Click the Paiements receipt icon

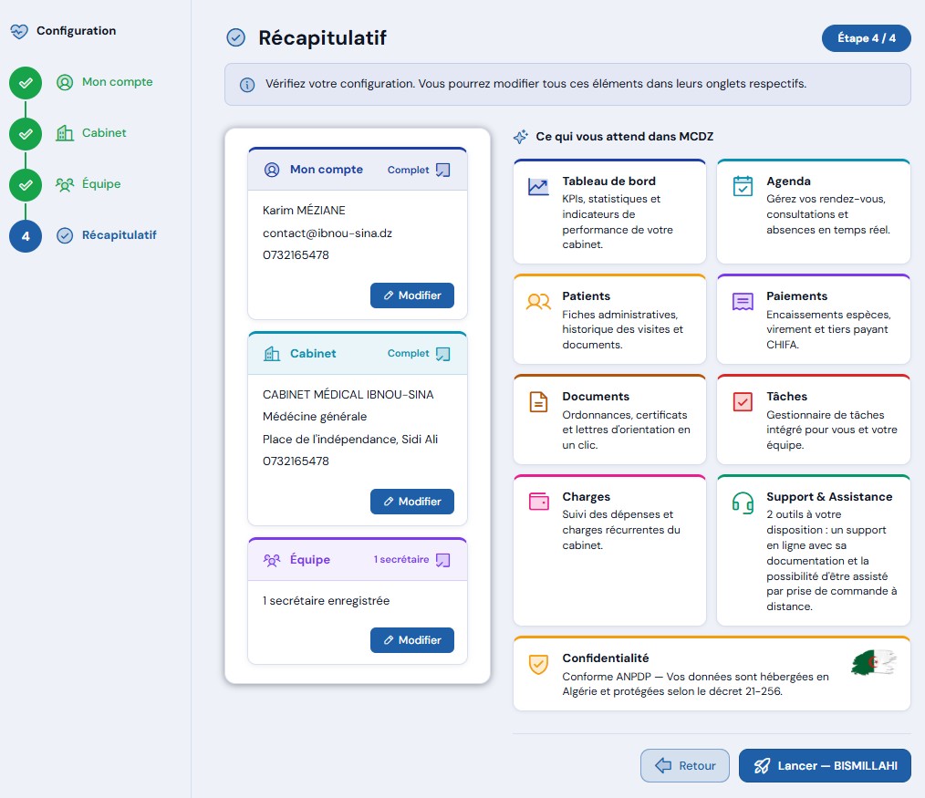[x=743, y=302]
